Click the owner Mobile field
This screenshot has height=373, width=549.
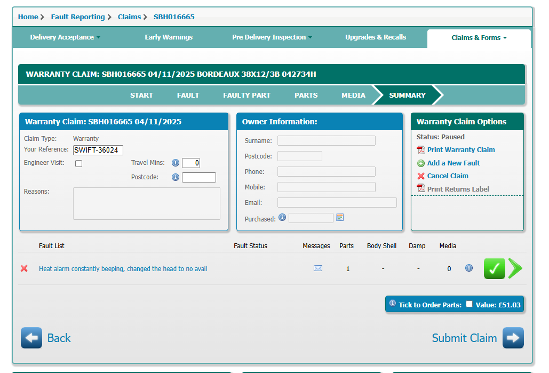(x=327, y=187)
